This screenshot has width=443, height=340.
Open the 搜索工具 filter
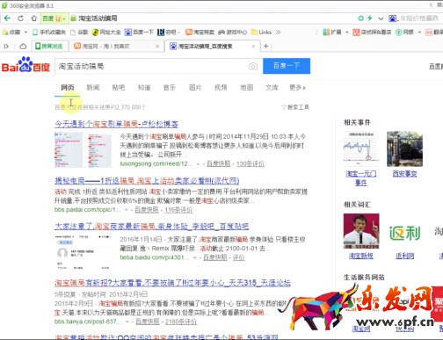point(295,107)
